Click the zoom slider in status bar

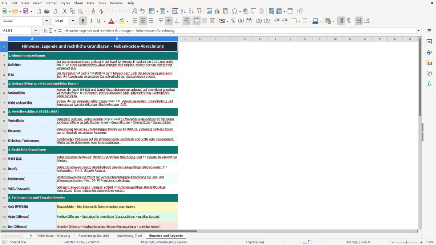[407, 242]
